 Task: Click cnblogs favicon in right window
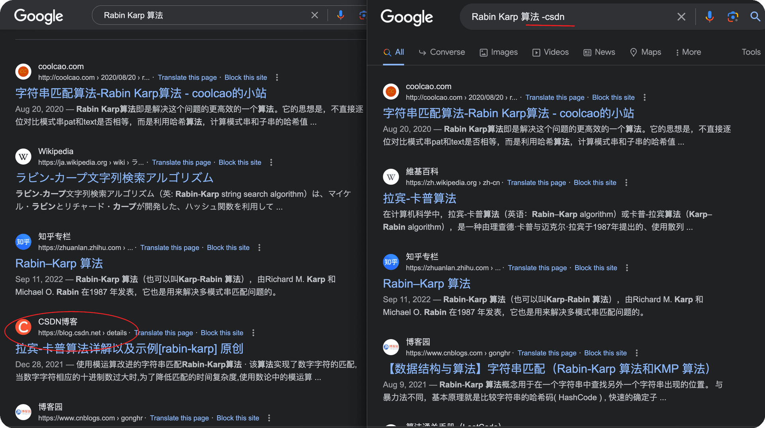pyautogui.click(x=391, y=348)
